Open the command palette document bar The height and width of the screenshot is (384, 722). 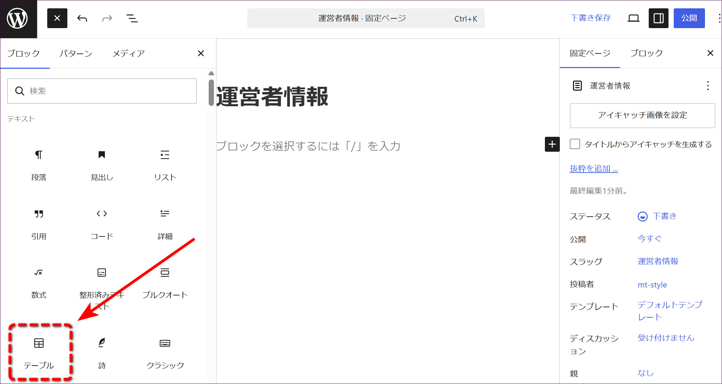[366, 18]
